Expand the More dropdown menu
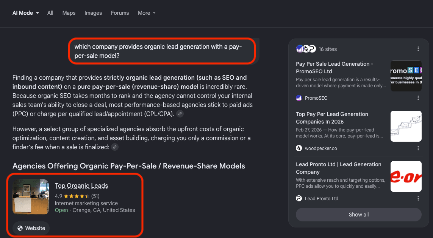The image size is (433, 238). 147,13
